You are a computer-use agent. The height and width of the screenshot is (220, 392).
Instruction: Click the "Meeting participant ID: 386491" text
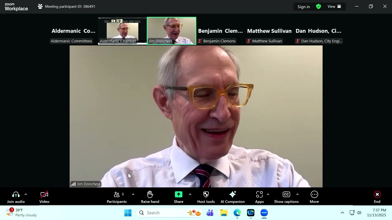pos(70,6)
